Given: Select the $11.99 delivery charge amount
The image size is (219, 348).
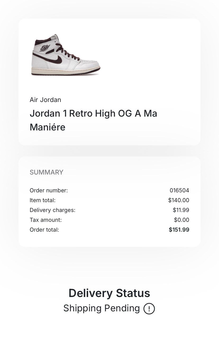Looking at the screenshot, I should tap(181, 210).
